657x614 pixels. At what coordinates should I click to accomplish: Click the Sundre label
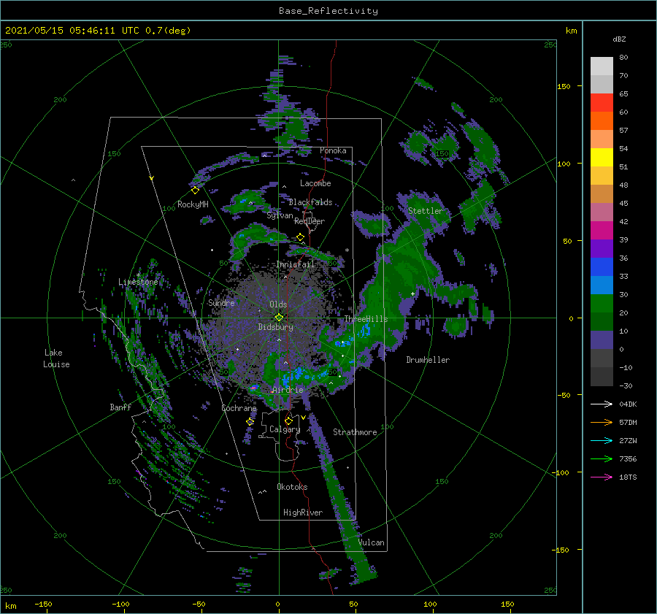[x=221, y=303]
